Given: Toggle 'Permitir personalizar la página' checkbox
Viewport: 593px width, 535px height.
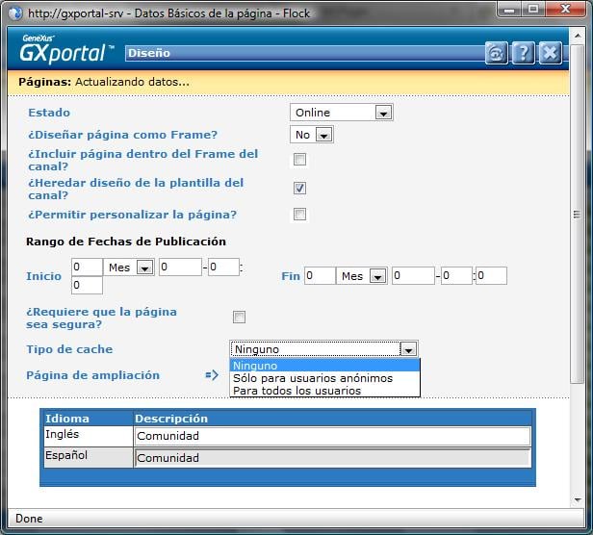Looking at the screenshot, I should 299,215.
